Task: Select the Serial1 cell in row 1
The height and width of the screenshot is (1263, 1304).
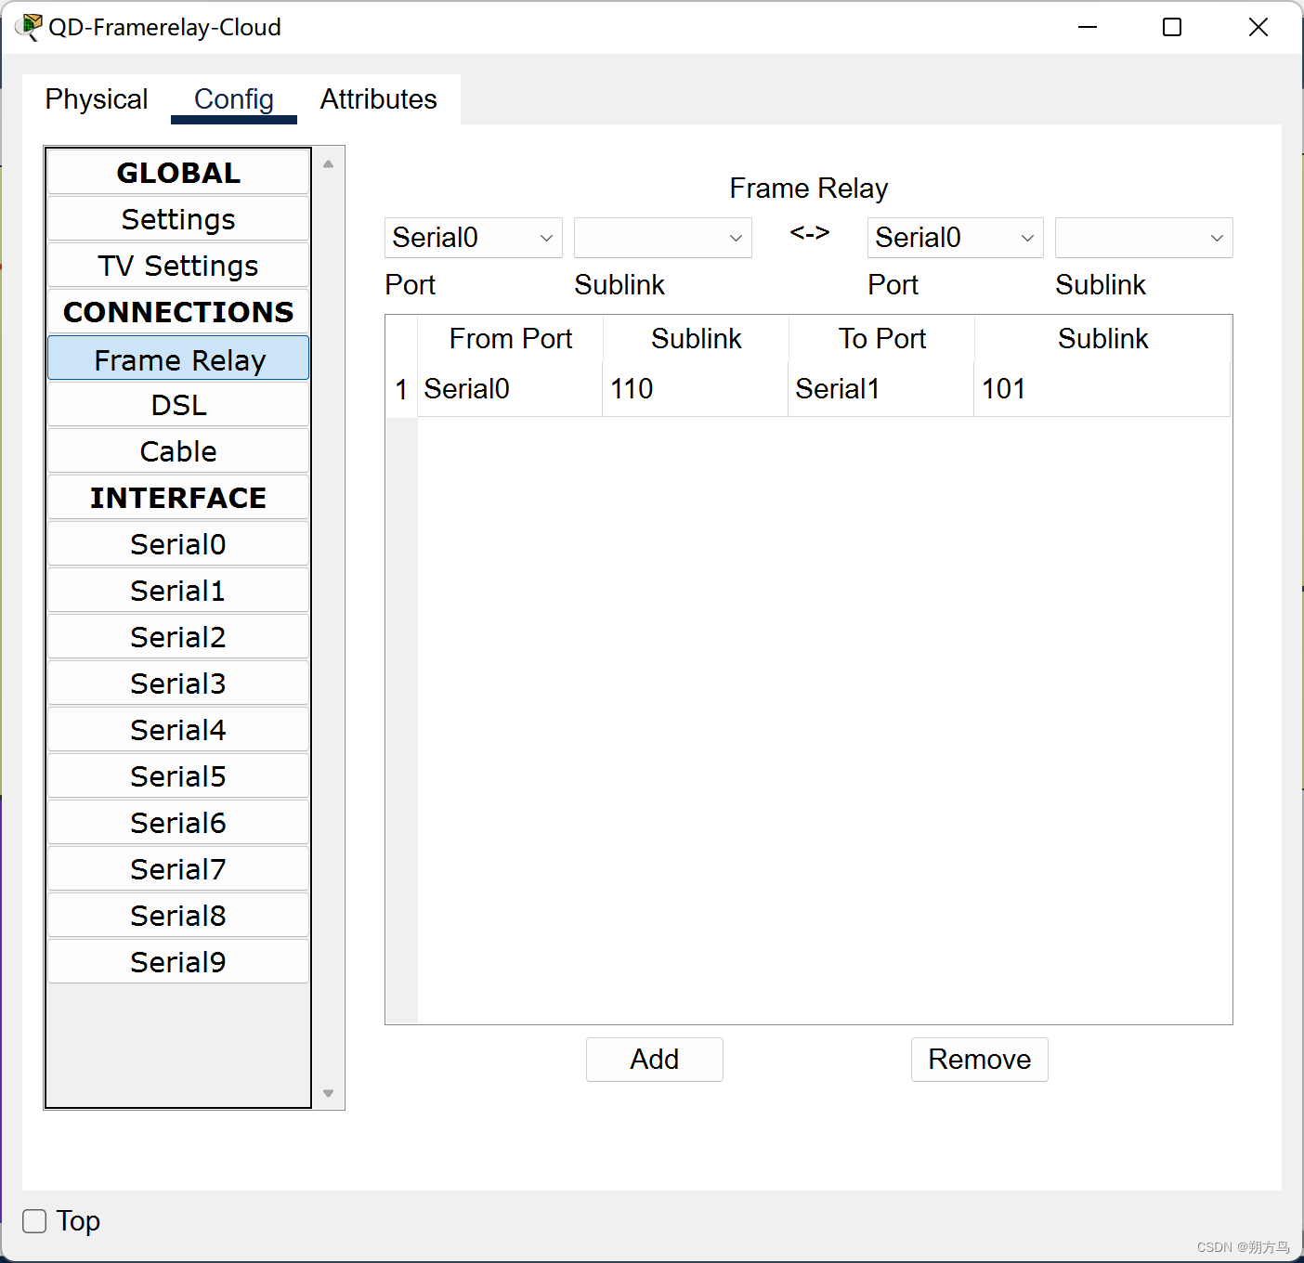Action: [x=881, y=389]
